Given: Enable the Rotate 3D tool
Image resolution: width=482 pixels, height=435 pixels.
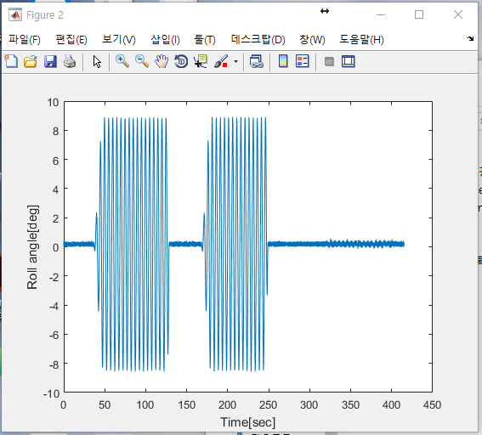Looking at the screenshot, I should [181, 61].
